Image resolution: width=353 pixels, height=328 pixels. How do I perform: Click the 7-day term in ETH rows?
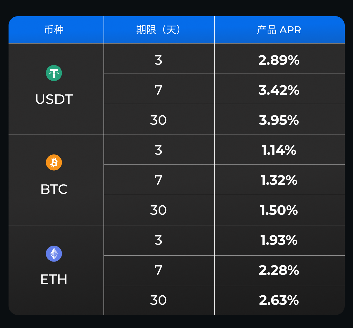(x=158, y=270)
